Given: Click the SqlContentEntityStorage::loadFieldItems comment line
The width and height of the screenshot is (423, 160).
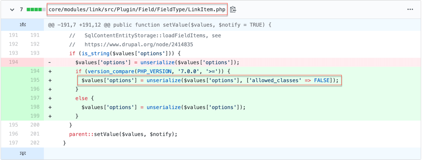Looking at the screenshot, I should (x=145, y=36).
